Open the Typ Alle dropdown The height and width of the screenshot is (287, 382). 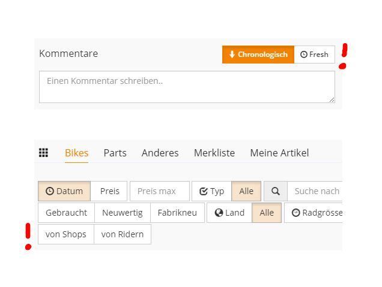click(246, 191)
